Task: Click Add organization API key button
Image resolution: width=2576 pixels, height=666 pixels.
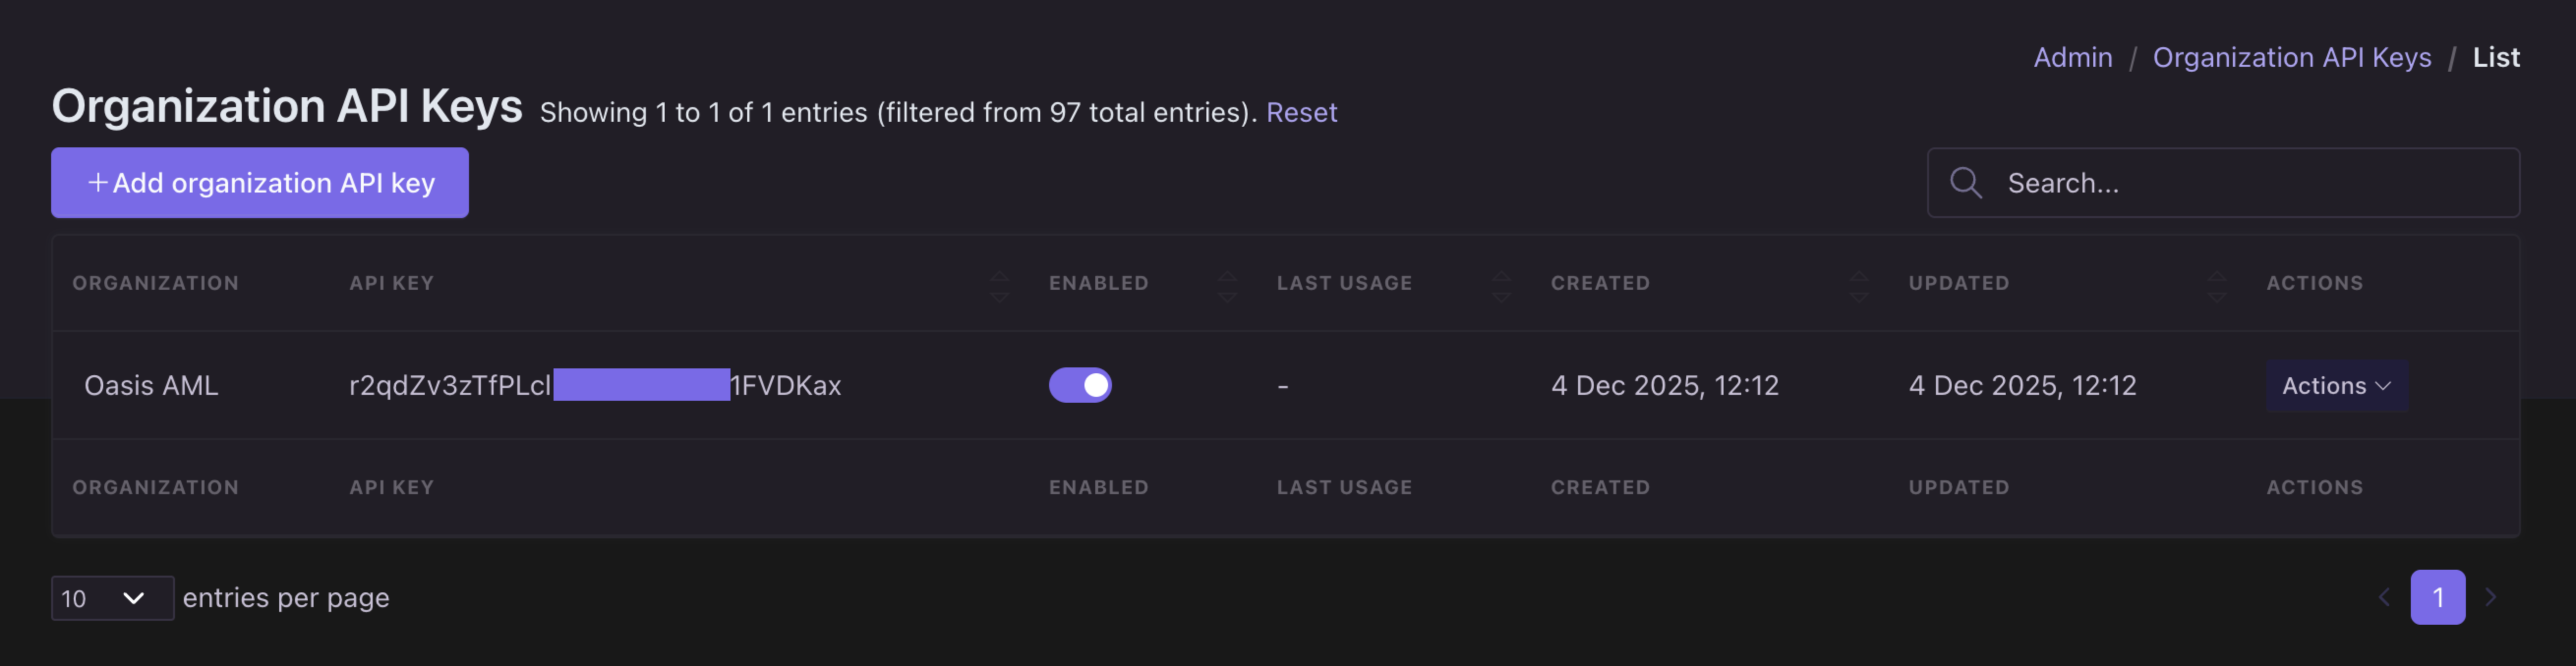Action: (x=260, y=183)
